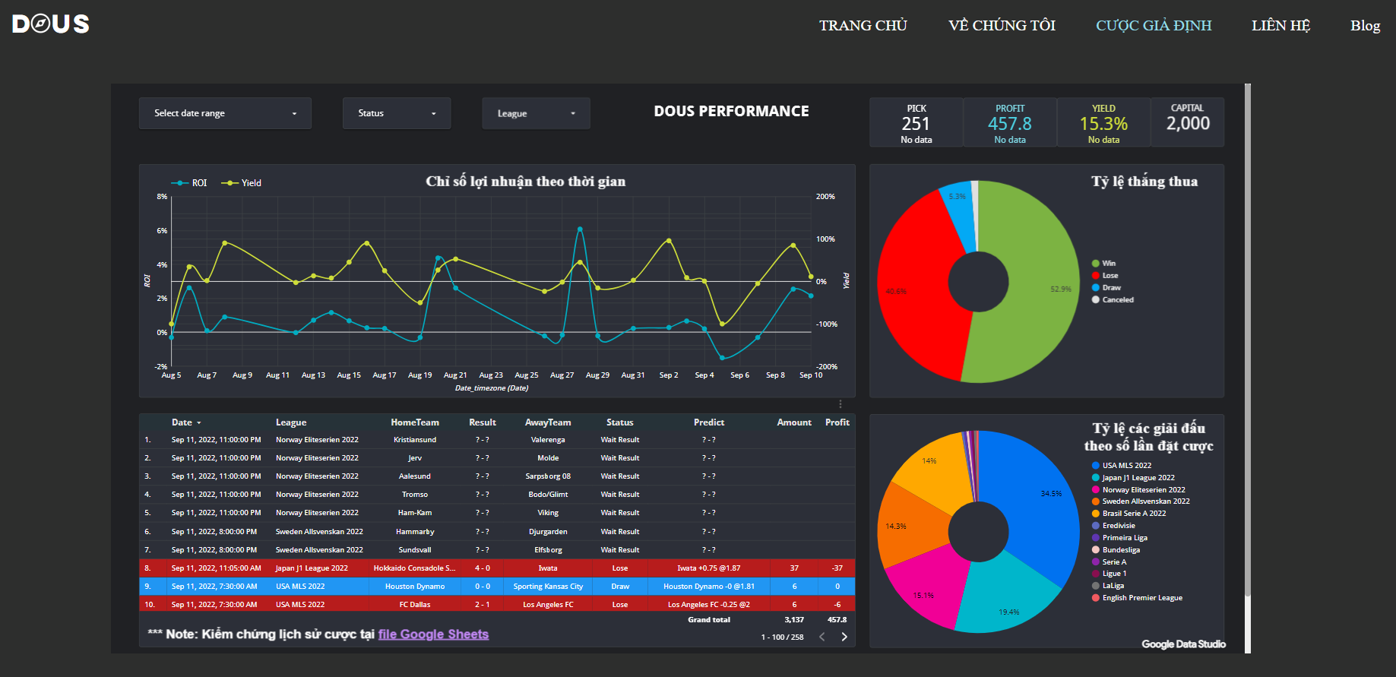Expand the Status filter dropdown
Image resolution: width=1396 pixels, height=677 pixels.
click(397, 113)
